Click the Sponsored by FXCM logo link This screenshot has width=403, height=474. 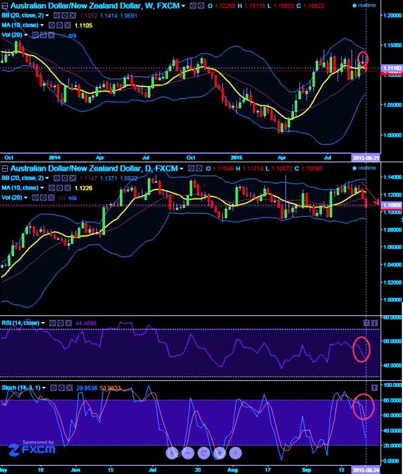click(x=32, y=448)
